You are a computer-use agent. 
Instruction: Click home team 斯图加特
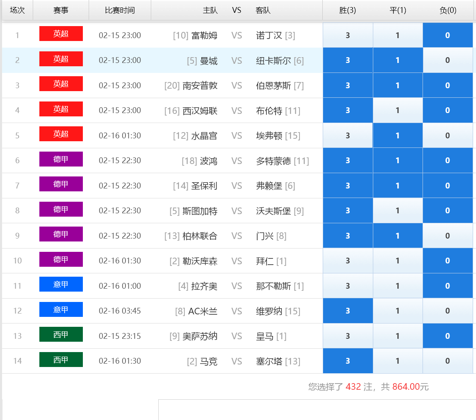(200, 211)
